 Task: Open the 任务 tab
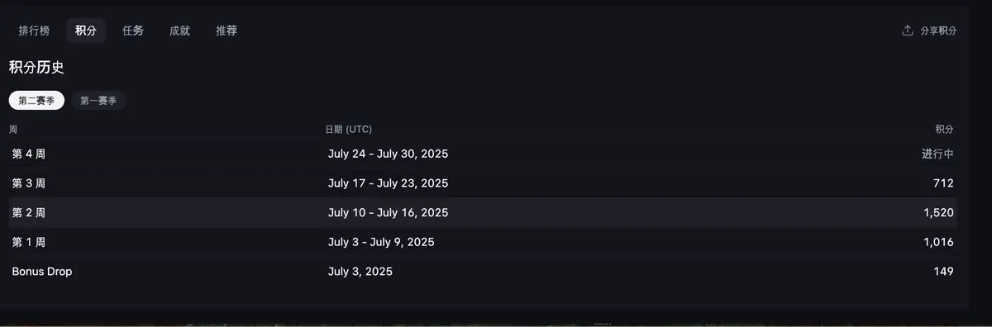click(x=133, y=31)
